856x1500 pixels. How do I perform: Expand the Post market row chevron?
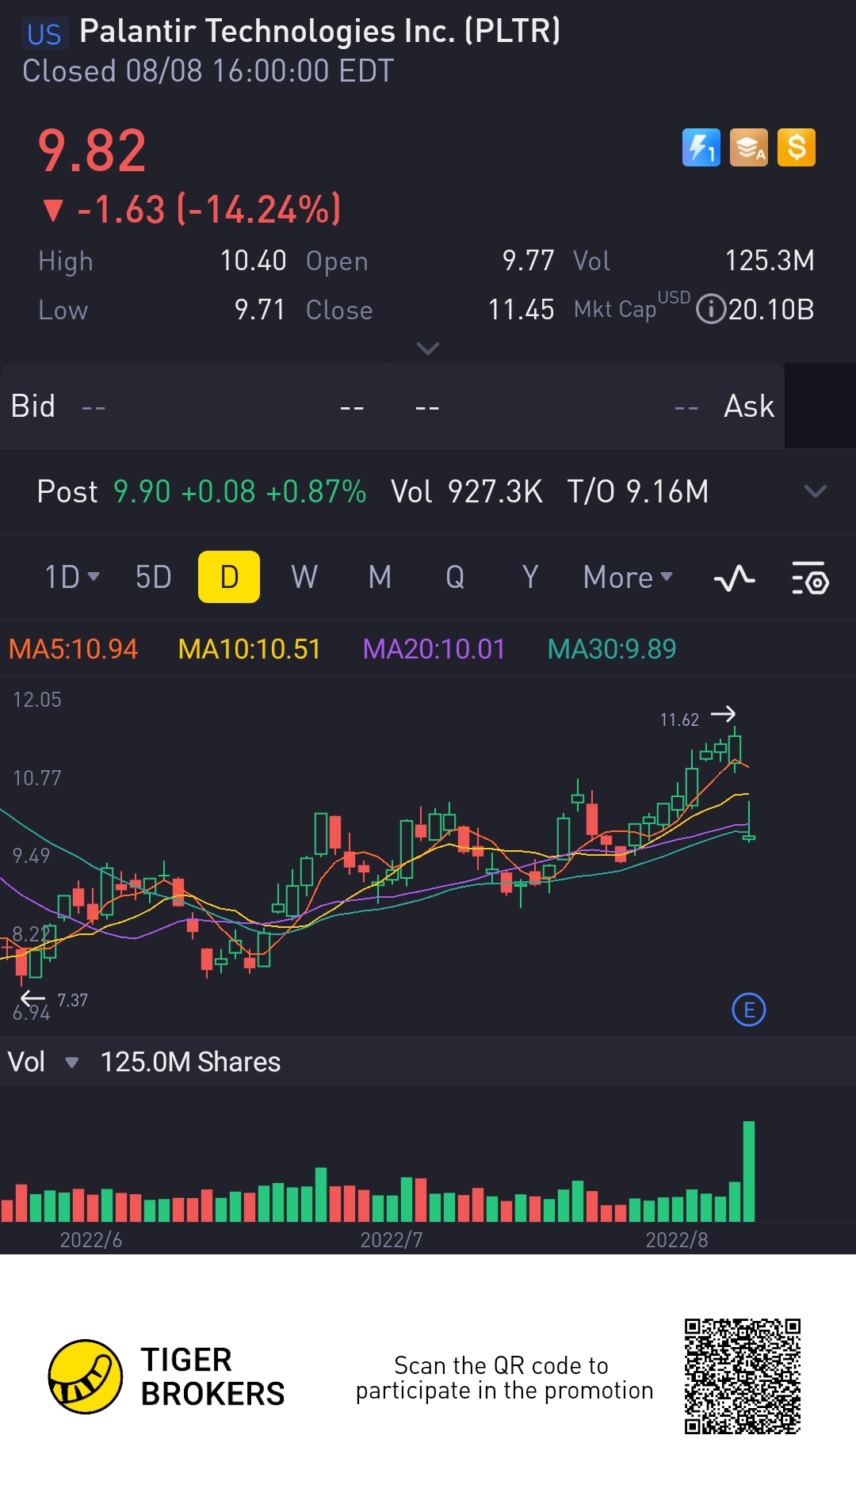[815, 491]
